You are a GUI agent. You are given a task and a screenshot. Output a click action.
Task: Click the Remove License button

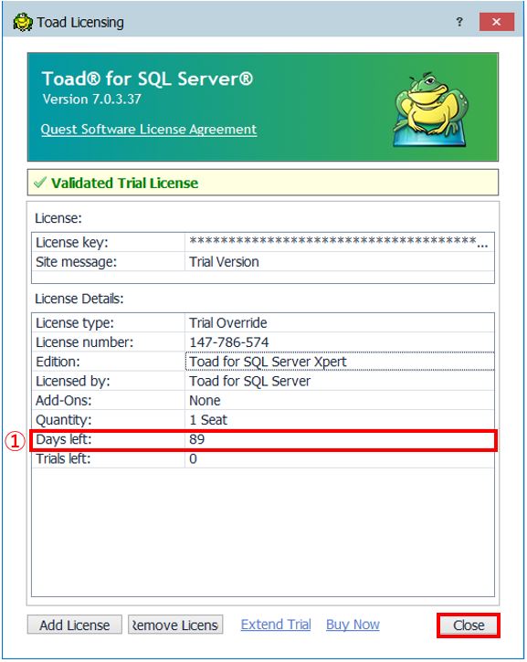(x=175, y=625)
